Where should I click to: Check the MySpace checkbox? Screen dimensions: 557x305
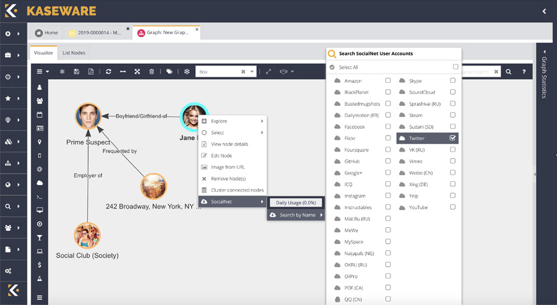pos(388,241)
